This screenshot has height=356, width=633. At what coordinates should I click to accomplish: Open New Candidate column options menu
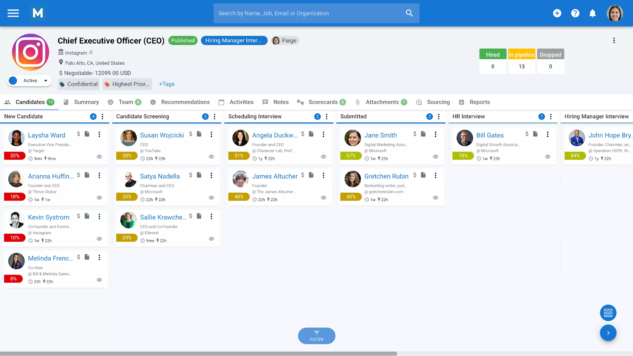[x=102, y=116]
